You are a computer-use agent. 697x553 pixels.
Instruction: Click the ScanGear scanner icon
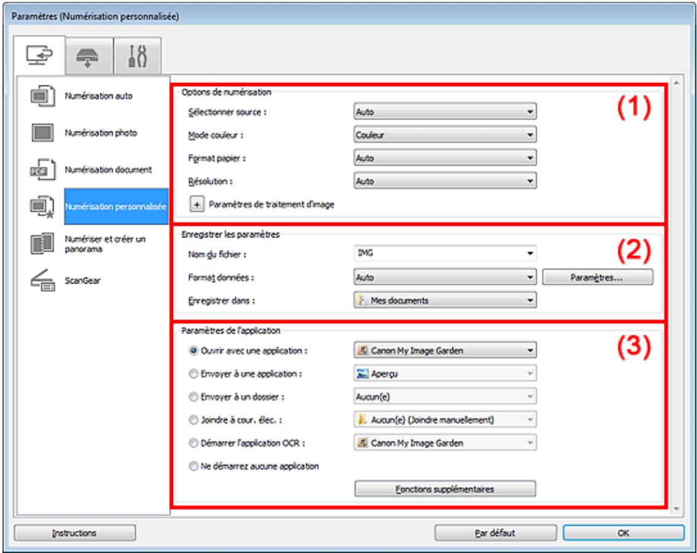click(x=41, y=277)
